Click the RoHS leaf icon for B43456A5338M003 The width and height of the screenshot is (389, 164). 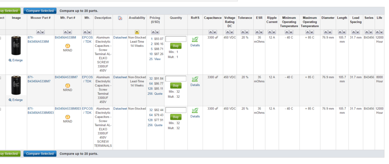[x=195, y=111]
